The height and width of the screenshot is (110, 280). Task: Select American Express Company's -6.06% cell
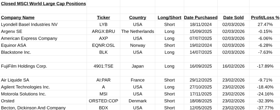(x=265, y=38)
